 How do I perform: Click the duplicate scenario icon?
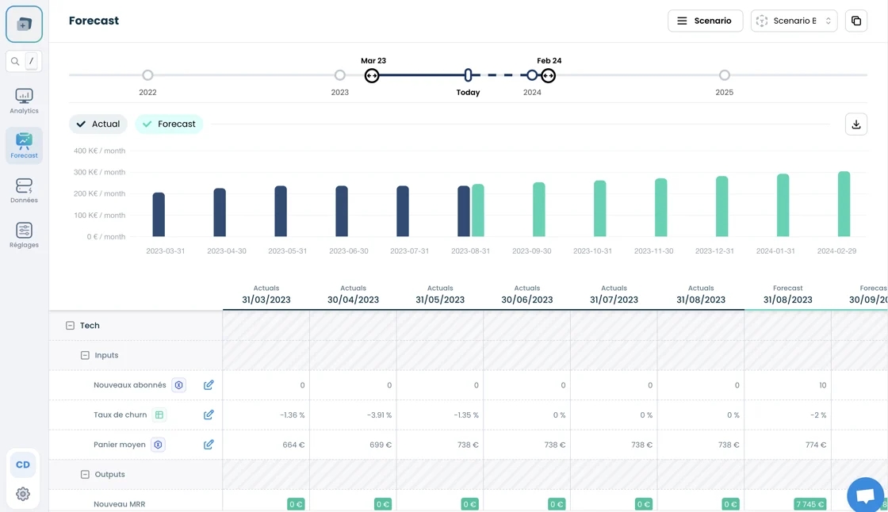coord(856,21)
